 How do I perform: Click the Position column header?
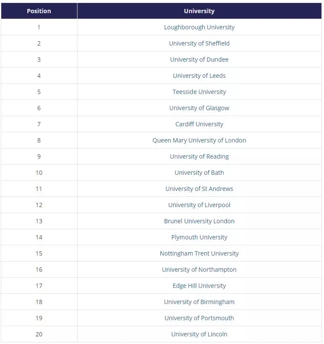point(39,11)
